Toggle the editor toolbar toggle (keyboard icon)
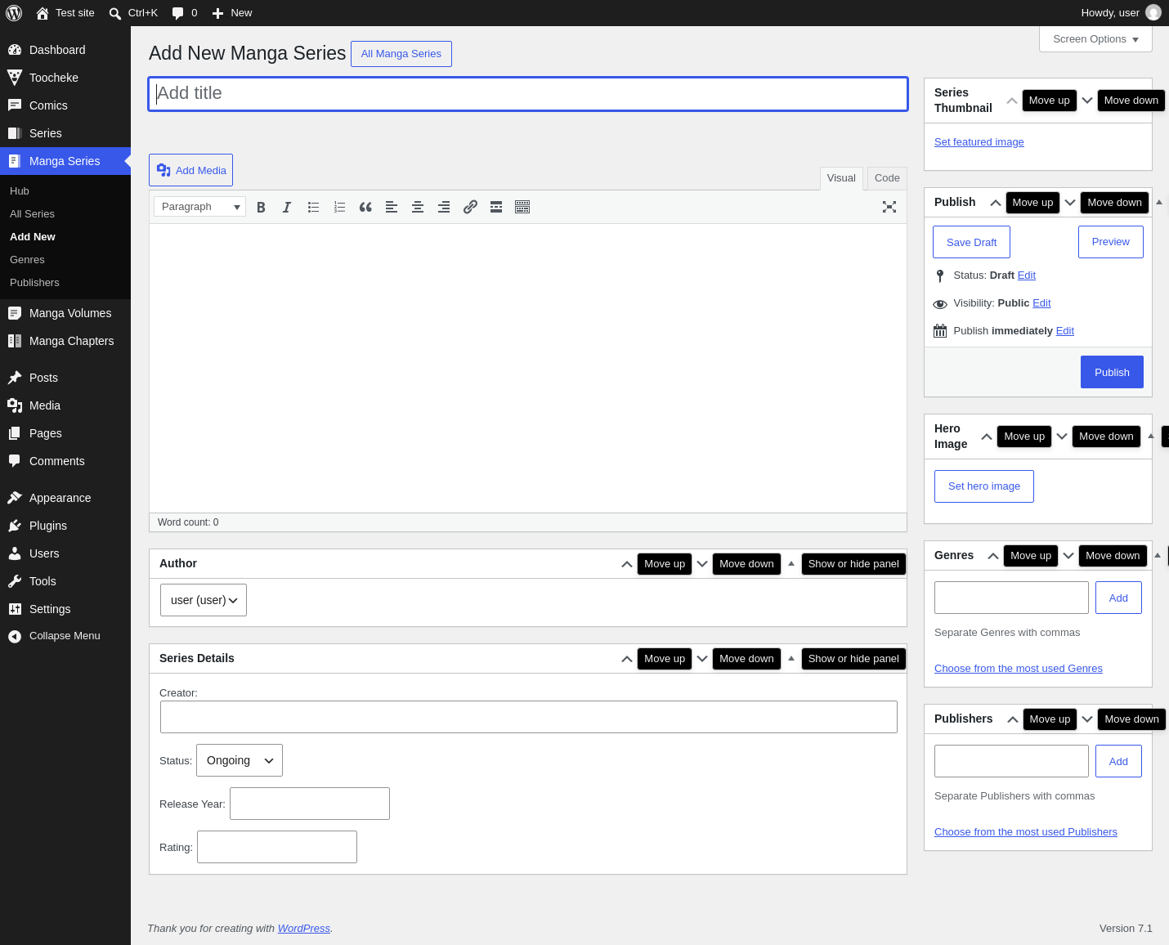 522,207
